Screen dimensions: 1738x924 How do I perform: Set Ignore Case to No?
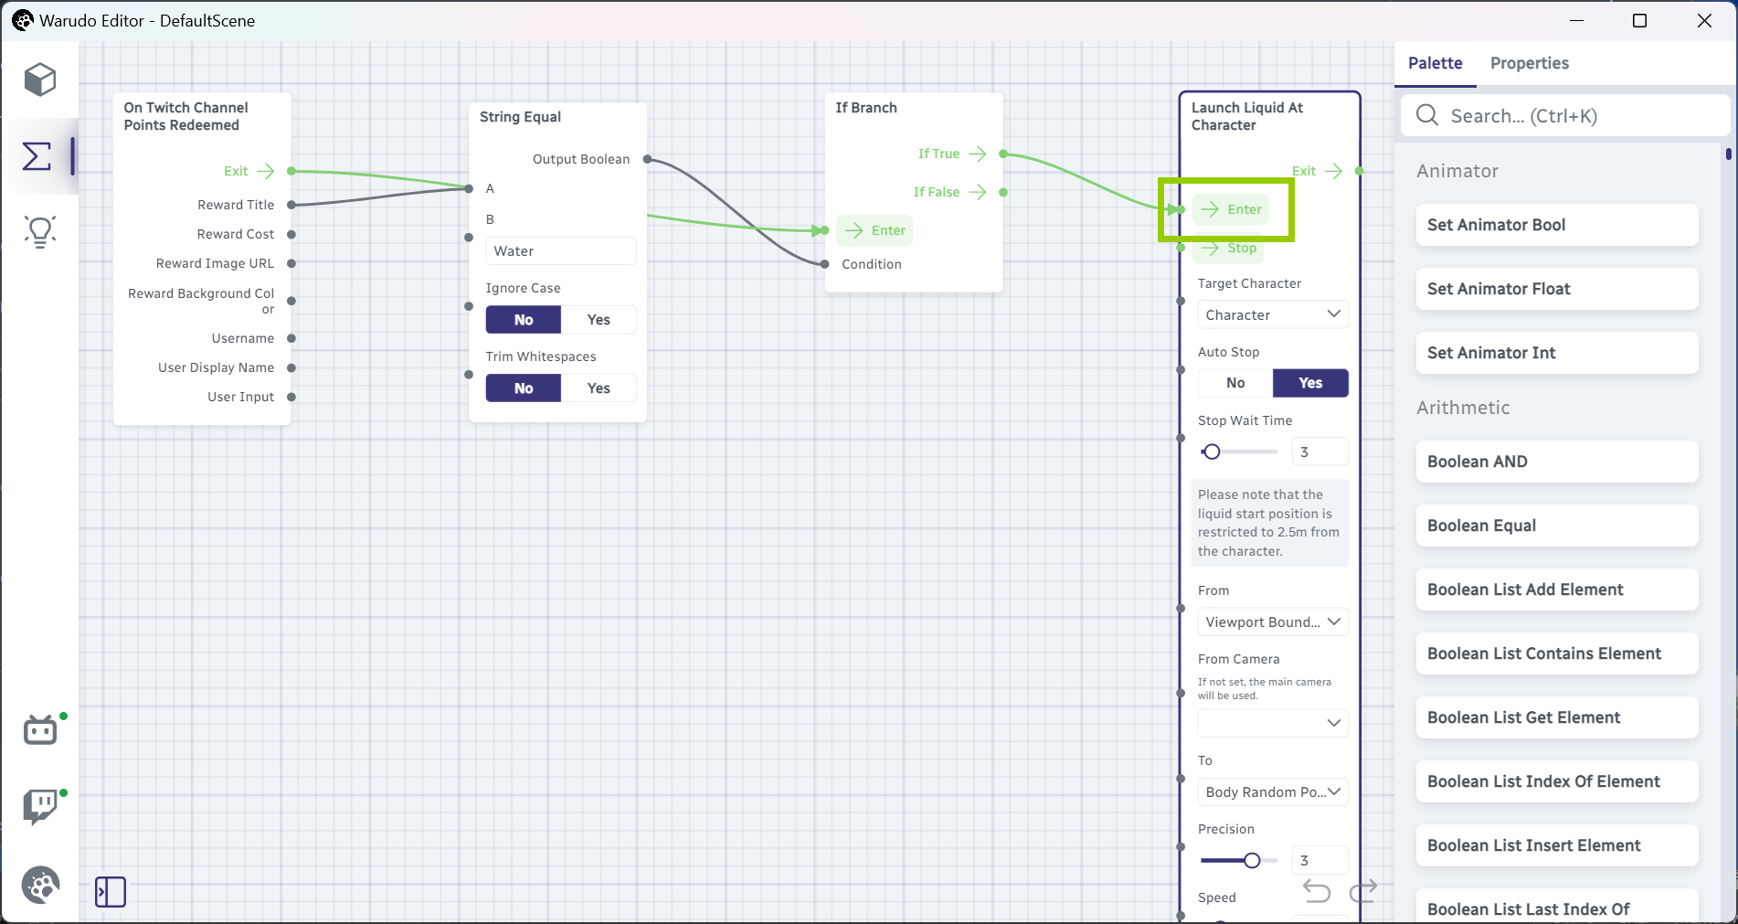[524, 320]
